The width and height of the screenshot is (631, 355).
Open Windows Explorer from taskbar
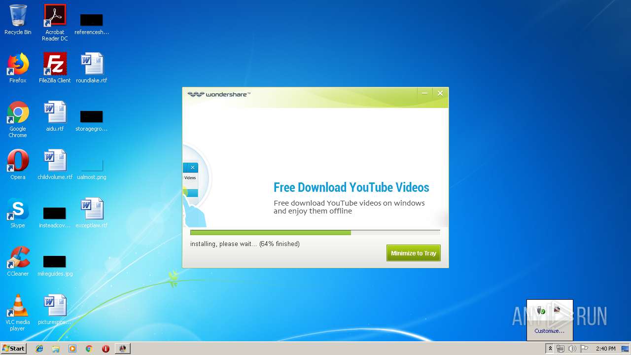point(56,349)
